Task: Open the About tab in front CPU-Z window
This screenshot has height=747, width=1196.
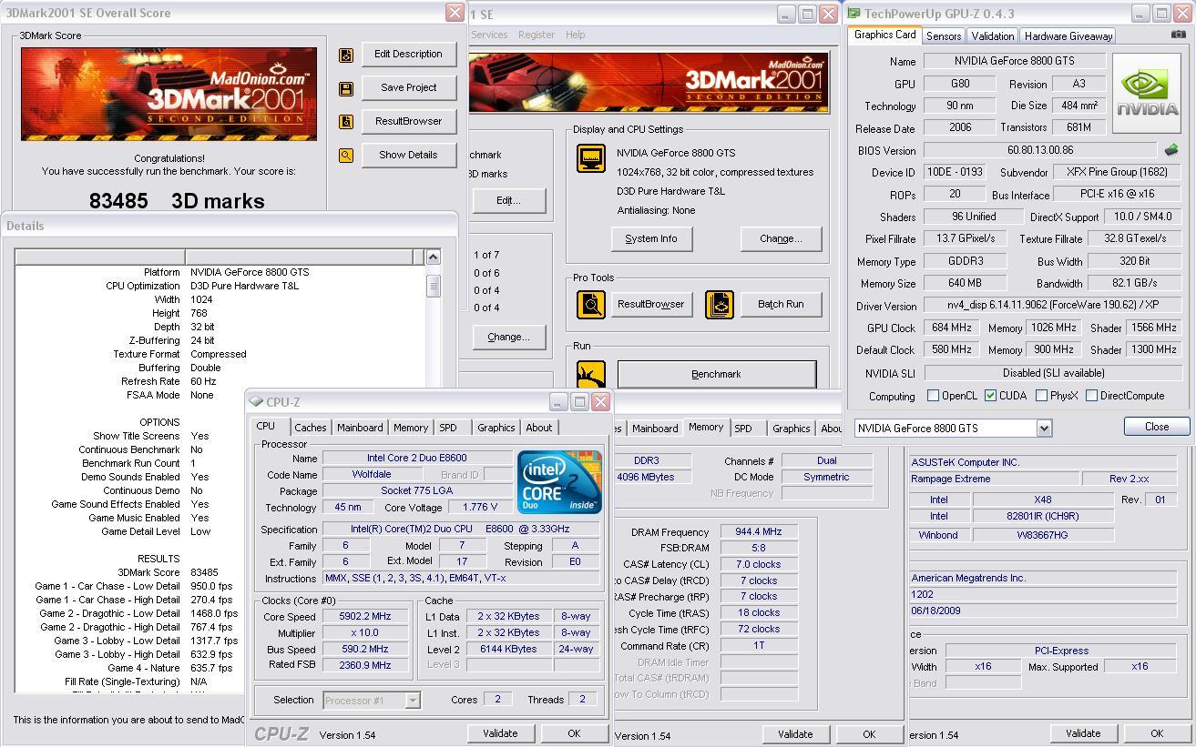Action: [x=538, y=428]
